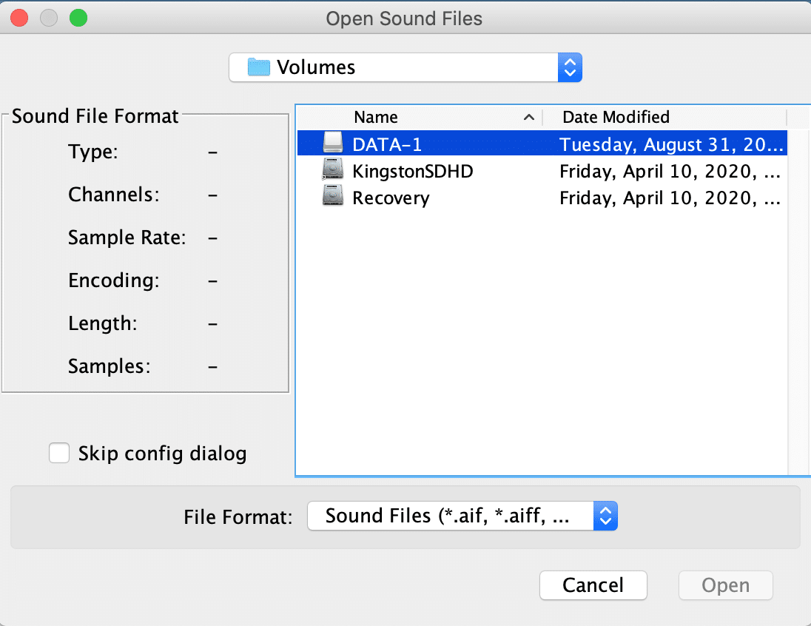Click the blue arrows of folder dropdown
811x626 pixels.
570,67
